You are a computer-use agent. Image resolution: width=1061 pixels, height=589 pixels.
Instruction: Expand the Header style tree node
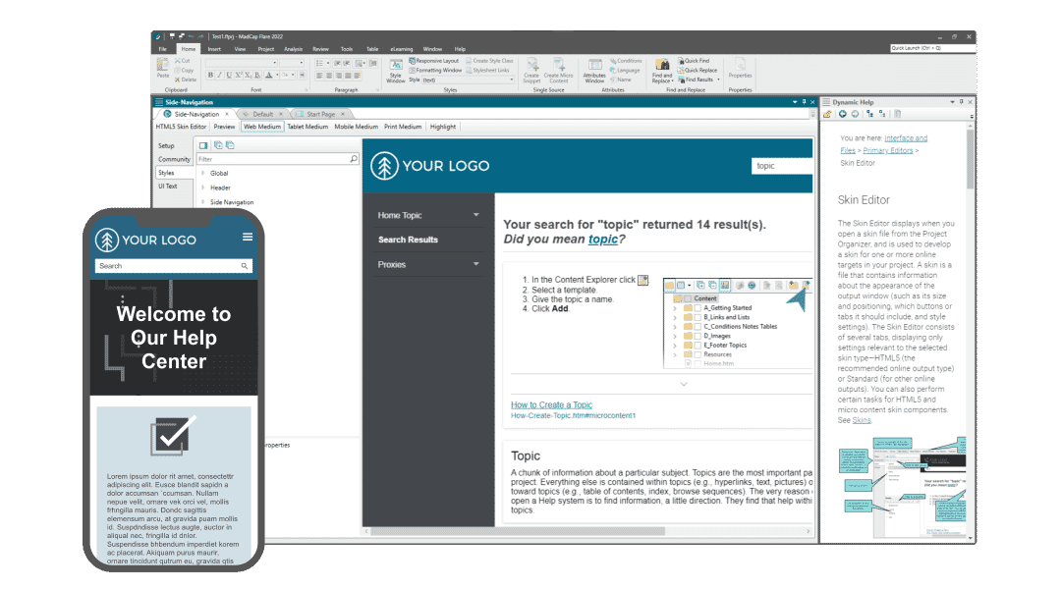(203, 187)
